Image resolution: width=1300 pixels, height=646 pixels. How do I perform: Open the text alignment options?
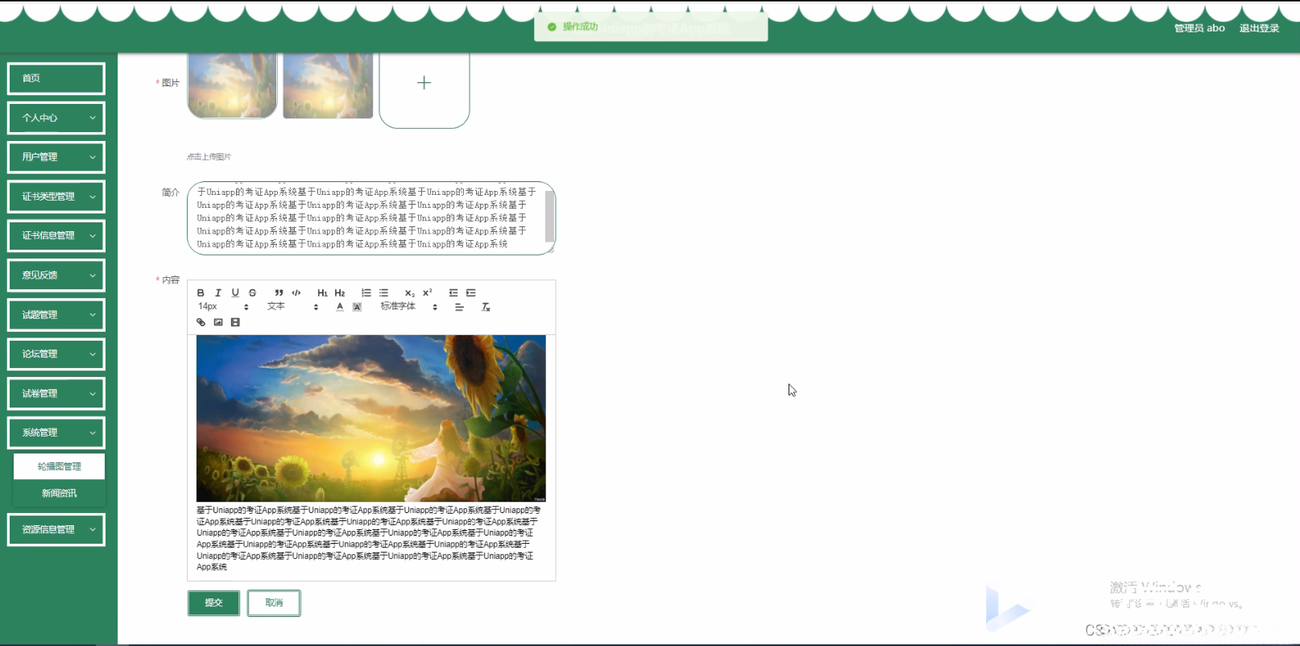click(459, 307)
